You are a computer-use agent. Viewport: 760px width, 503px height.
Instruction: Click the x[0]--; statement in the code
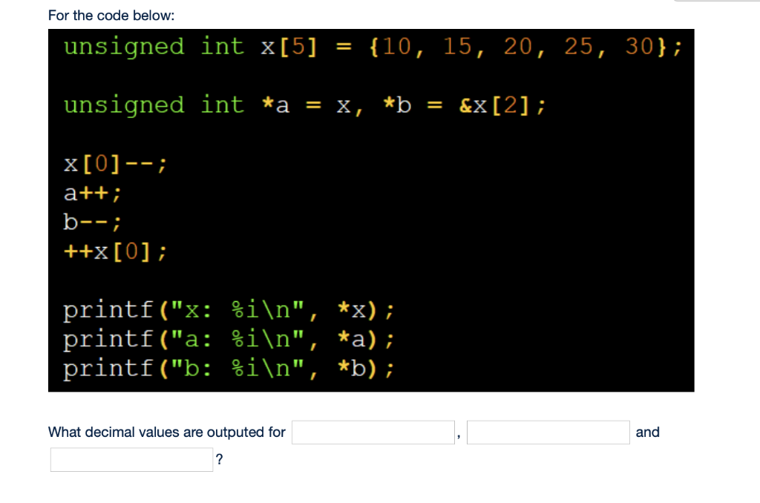point(111,163)
